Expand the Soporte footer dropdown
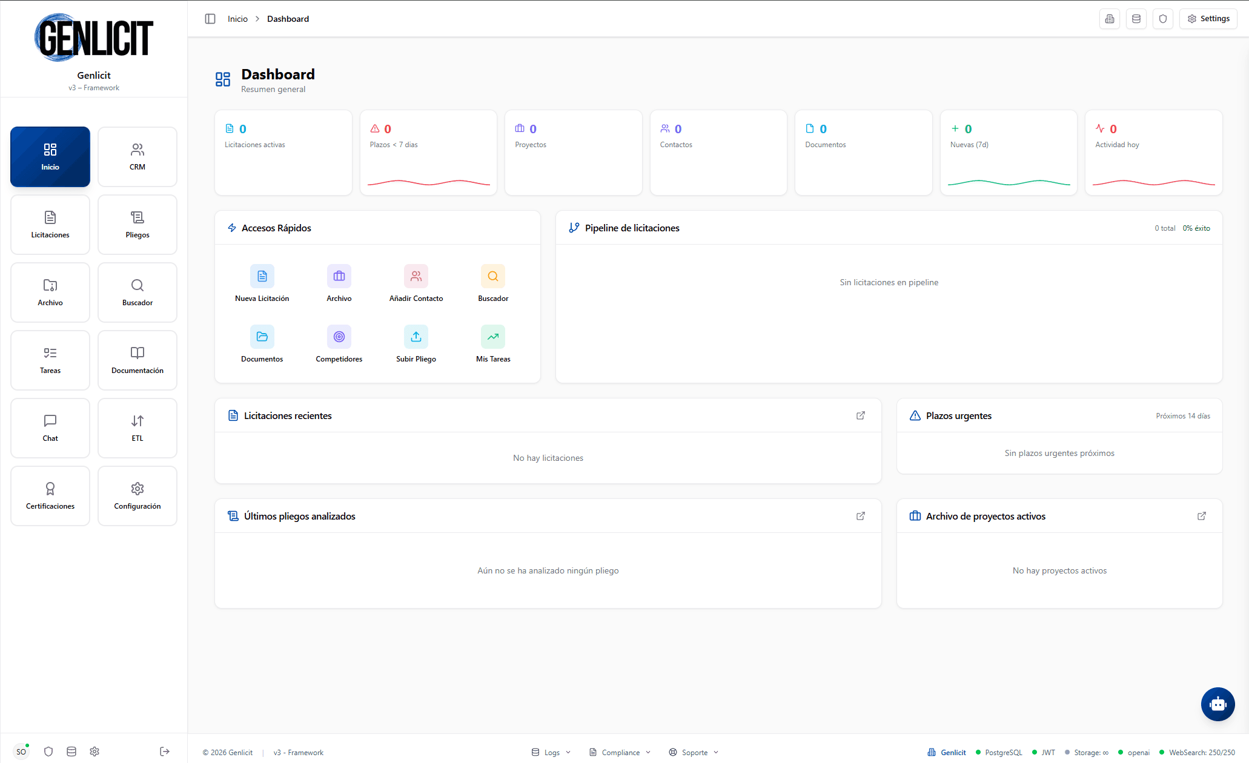The width and height of the screenshot is (1249, 763). tap(694, 752)
